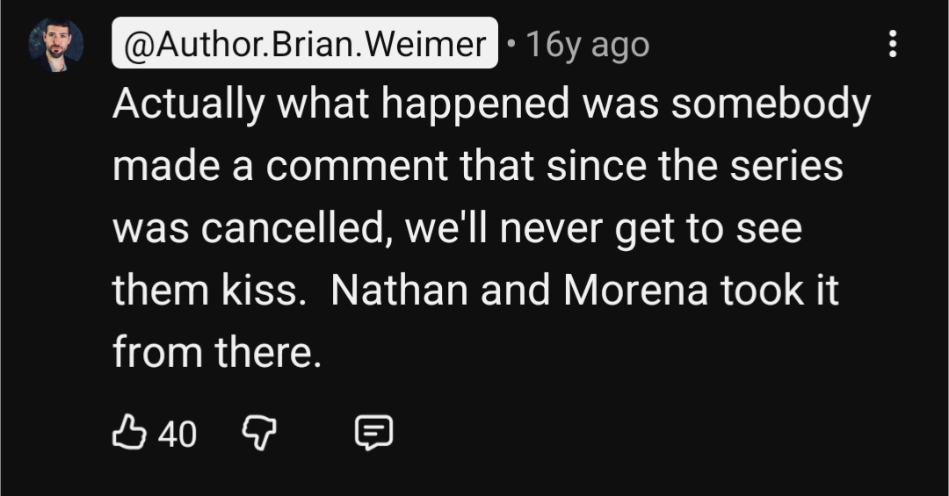Open the commenter's profile picture
The image size is (949, 496).
(56, 44)
